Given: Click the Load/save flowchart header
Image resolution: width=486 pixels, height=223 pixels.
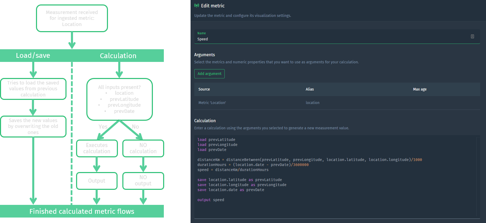Looking at the screenshot, I should point(33,56).
